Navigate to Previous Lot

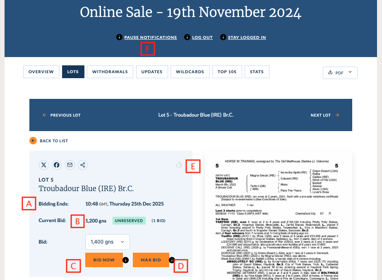tap(62, 115)
